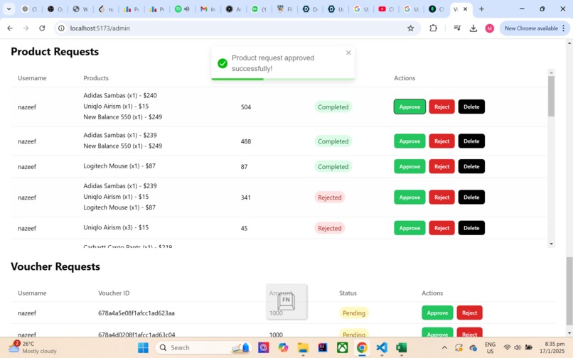
Task: Click the Completed badge in the 504 row
Action: click(x=333, y=107)
